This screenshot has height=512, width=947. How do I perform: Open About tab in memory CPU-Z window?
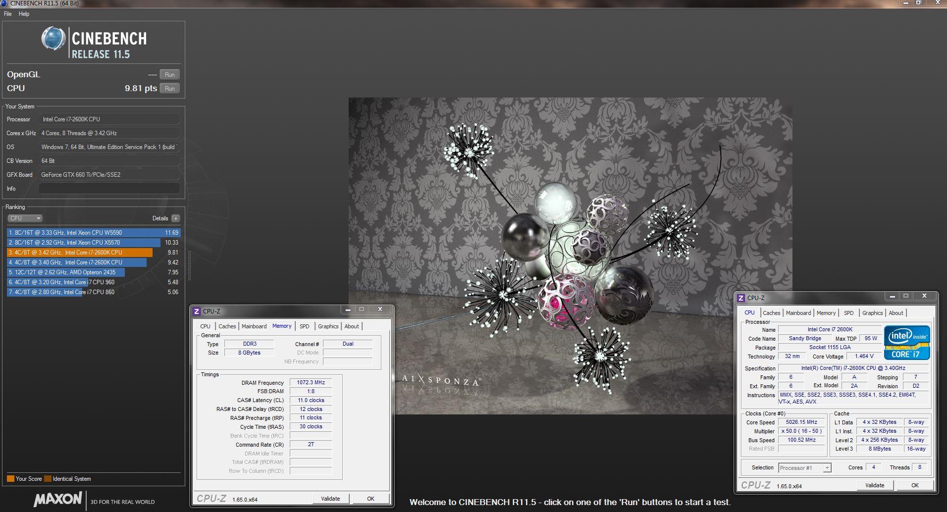352,326
